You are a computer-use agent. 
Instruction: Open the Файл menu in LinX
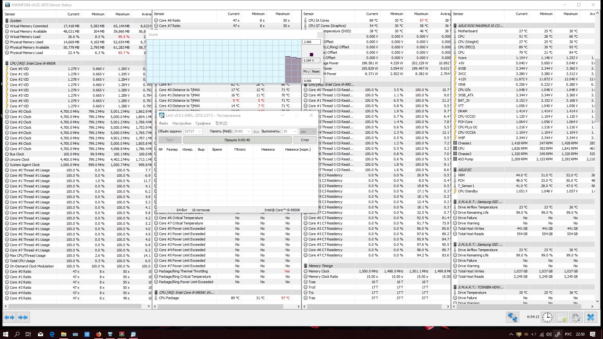(x=163, y=123)
